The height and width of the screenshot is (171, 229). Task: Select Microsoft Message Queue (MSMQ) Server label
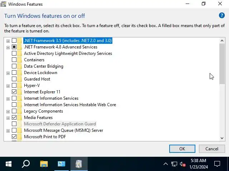click(x=64, y=130)
